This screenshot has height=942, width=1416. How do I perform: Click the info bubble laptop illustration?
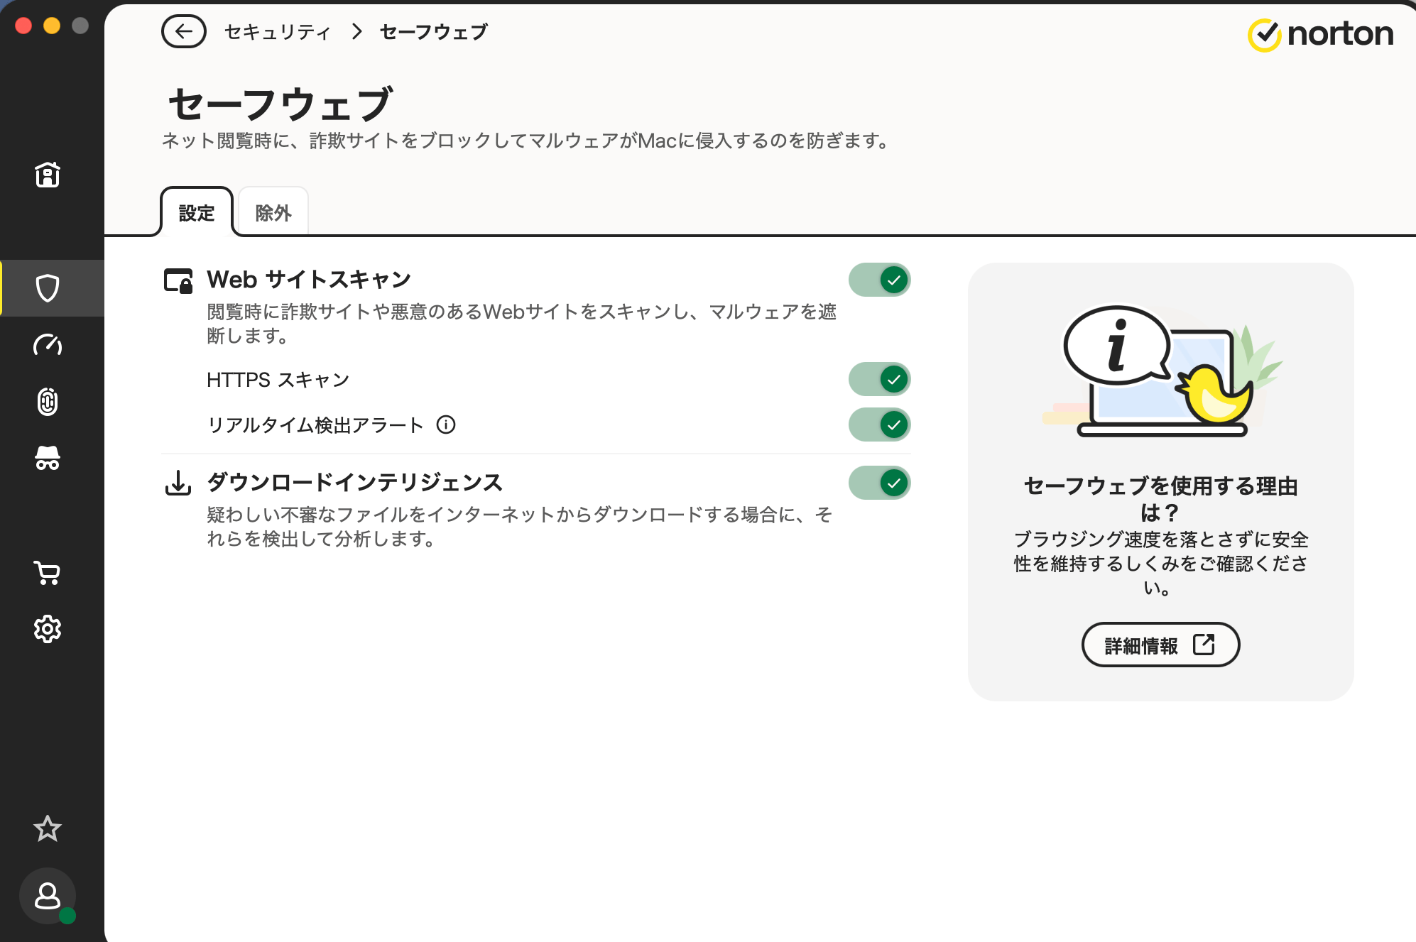[x=1162, y=371]
